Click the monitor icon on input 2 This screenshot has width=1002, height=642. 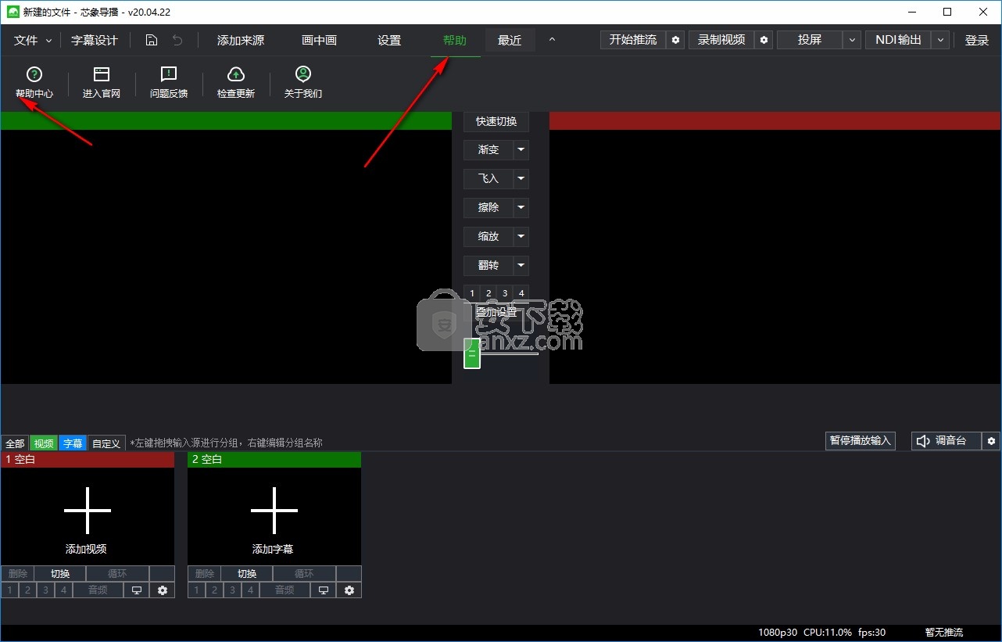click(x=324, y=590)
